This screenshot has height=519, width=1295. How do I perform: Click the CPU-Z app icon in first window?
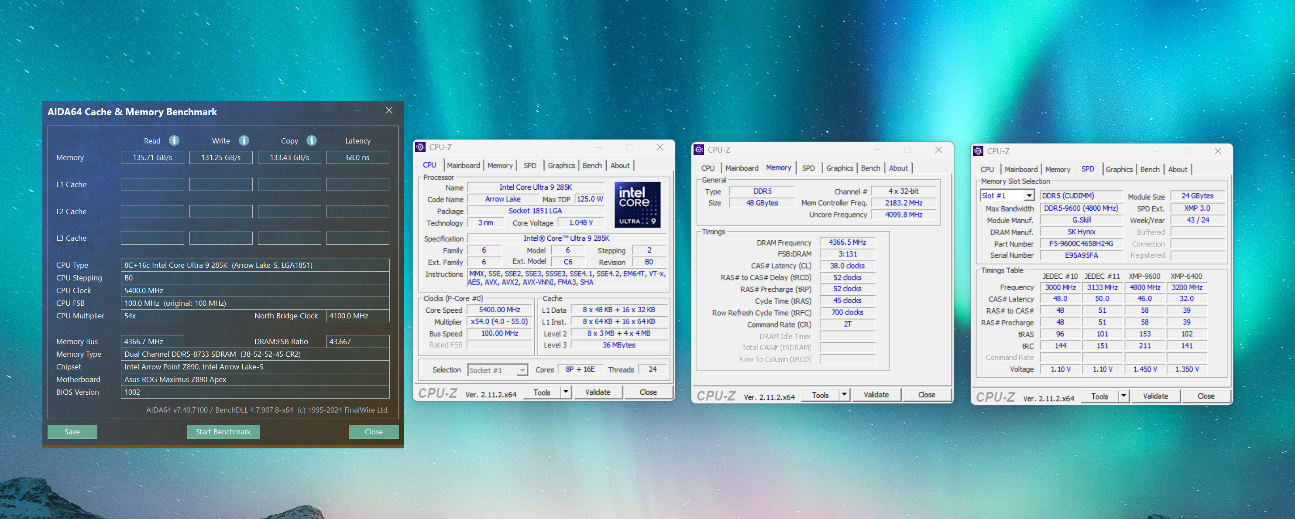click(x=420, y=147)
